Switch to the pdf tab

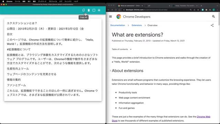pyautogui.click(x=157, y=6)
